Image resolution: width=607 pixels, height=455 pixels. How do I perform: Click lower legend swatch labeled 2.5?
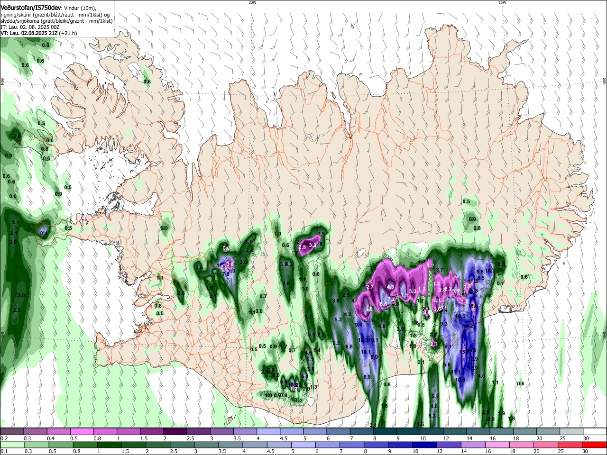[x=182, y=445]
